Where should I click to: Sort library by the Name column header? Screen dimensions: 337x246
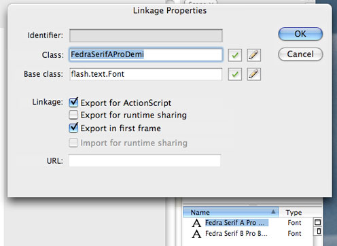(x=230, y=212)
